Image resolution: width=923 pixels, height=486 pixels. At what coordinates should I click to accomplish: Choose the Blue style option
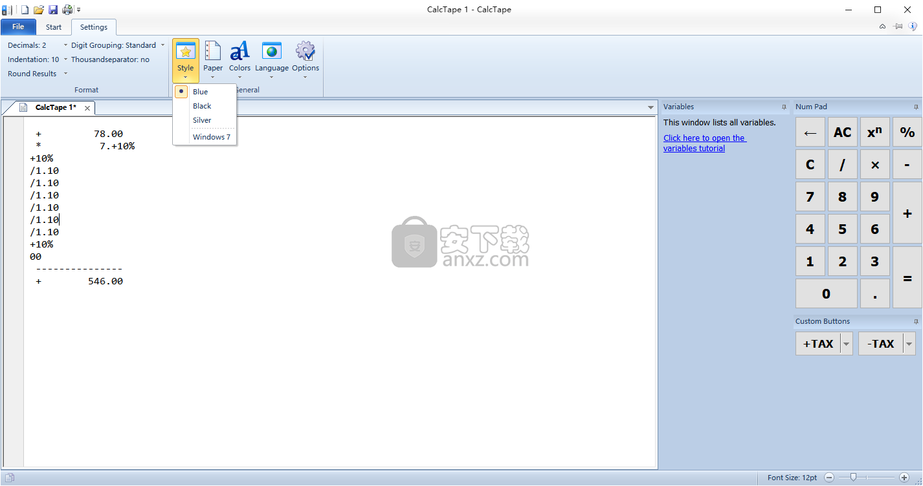[205, 92]
